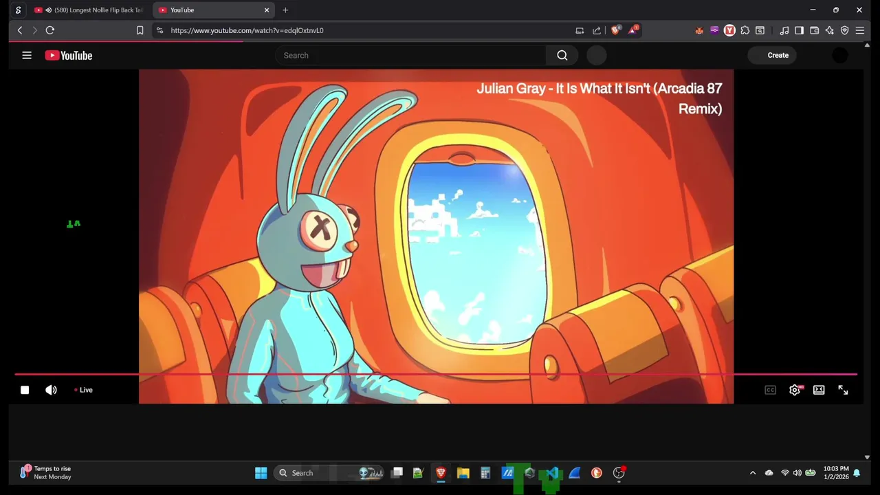
Task: Open Calculator from the taskbar
Action: coord(485,472)
